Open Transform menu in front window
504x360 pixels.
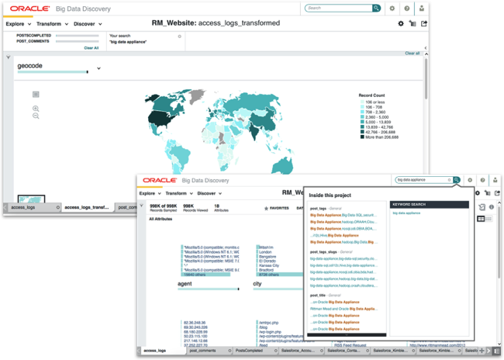pos(179,193)
